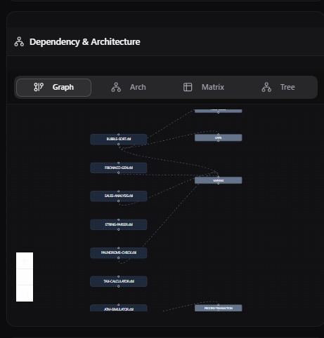Zoom in using the graph plus control
This screenshot has width=324, height=338.
click(25, 260)
